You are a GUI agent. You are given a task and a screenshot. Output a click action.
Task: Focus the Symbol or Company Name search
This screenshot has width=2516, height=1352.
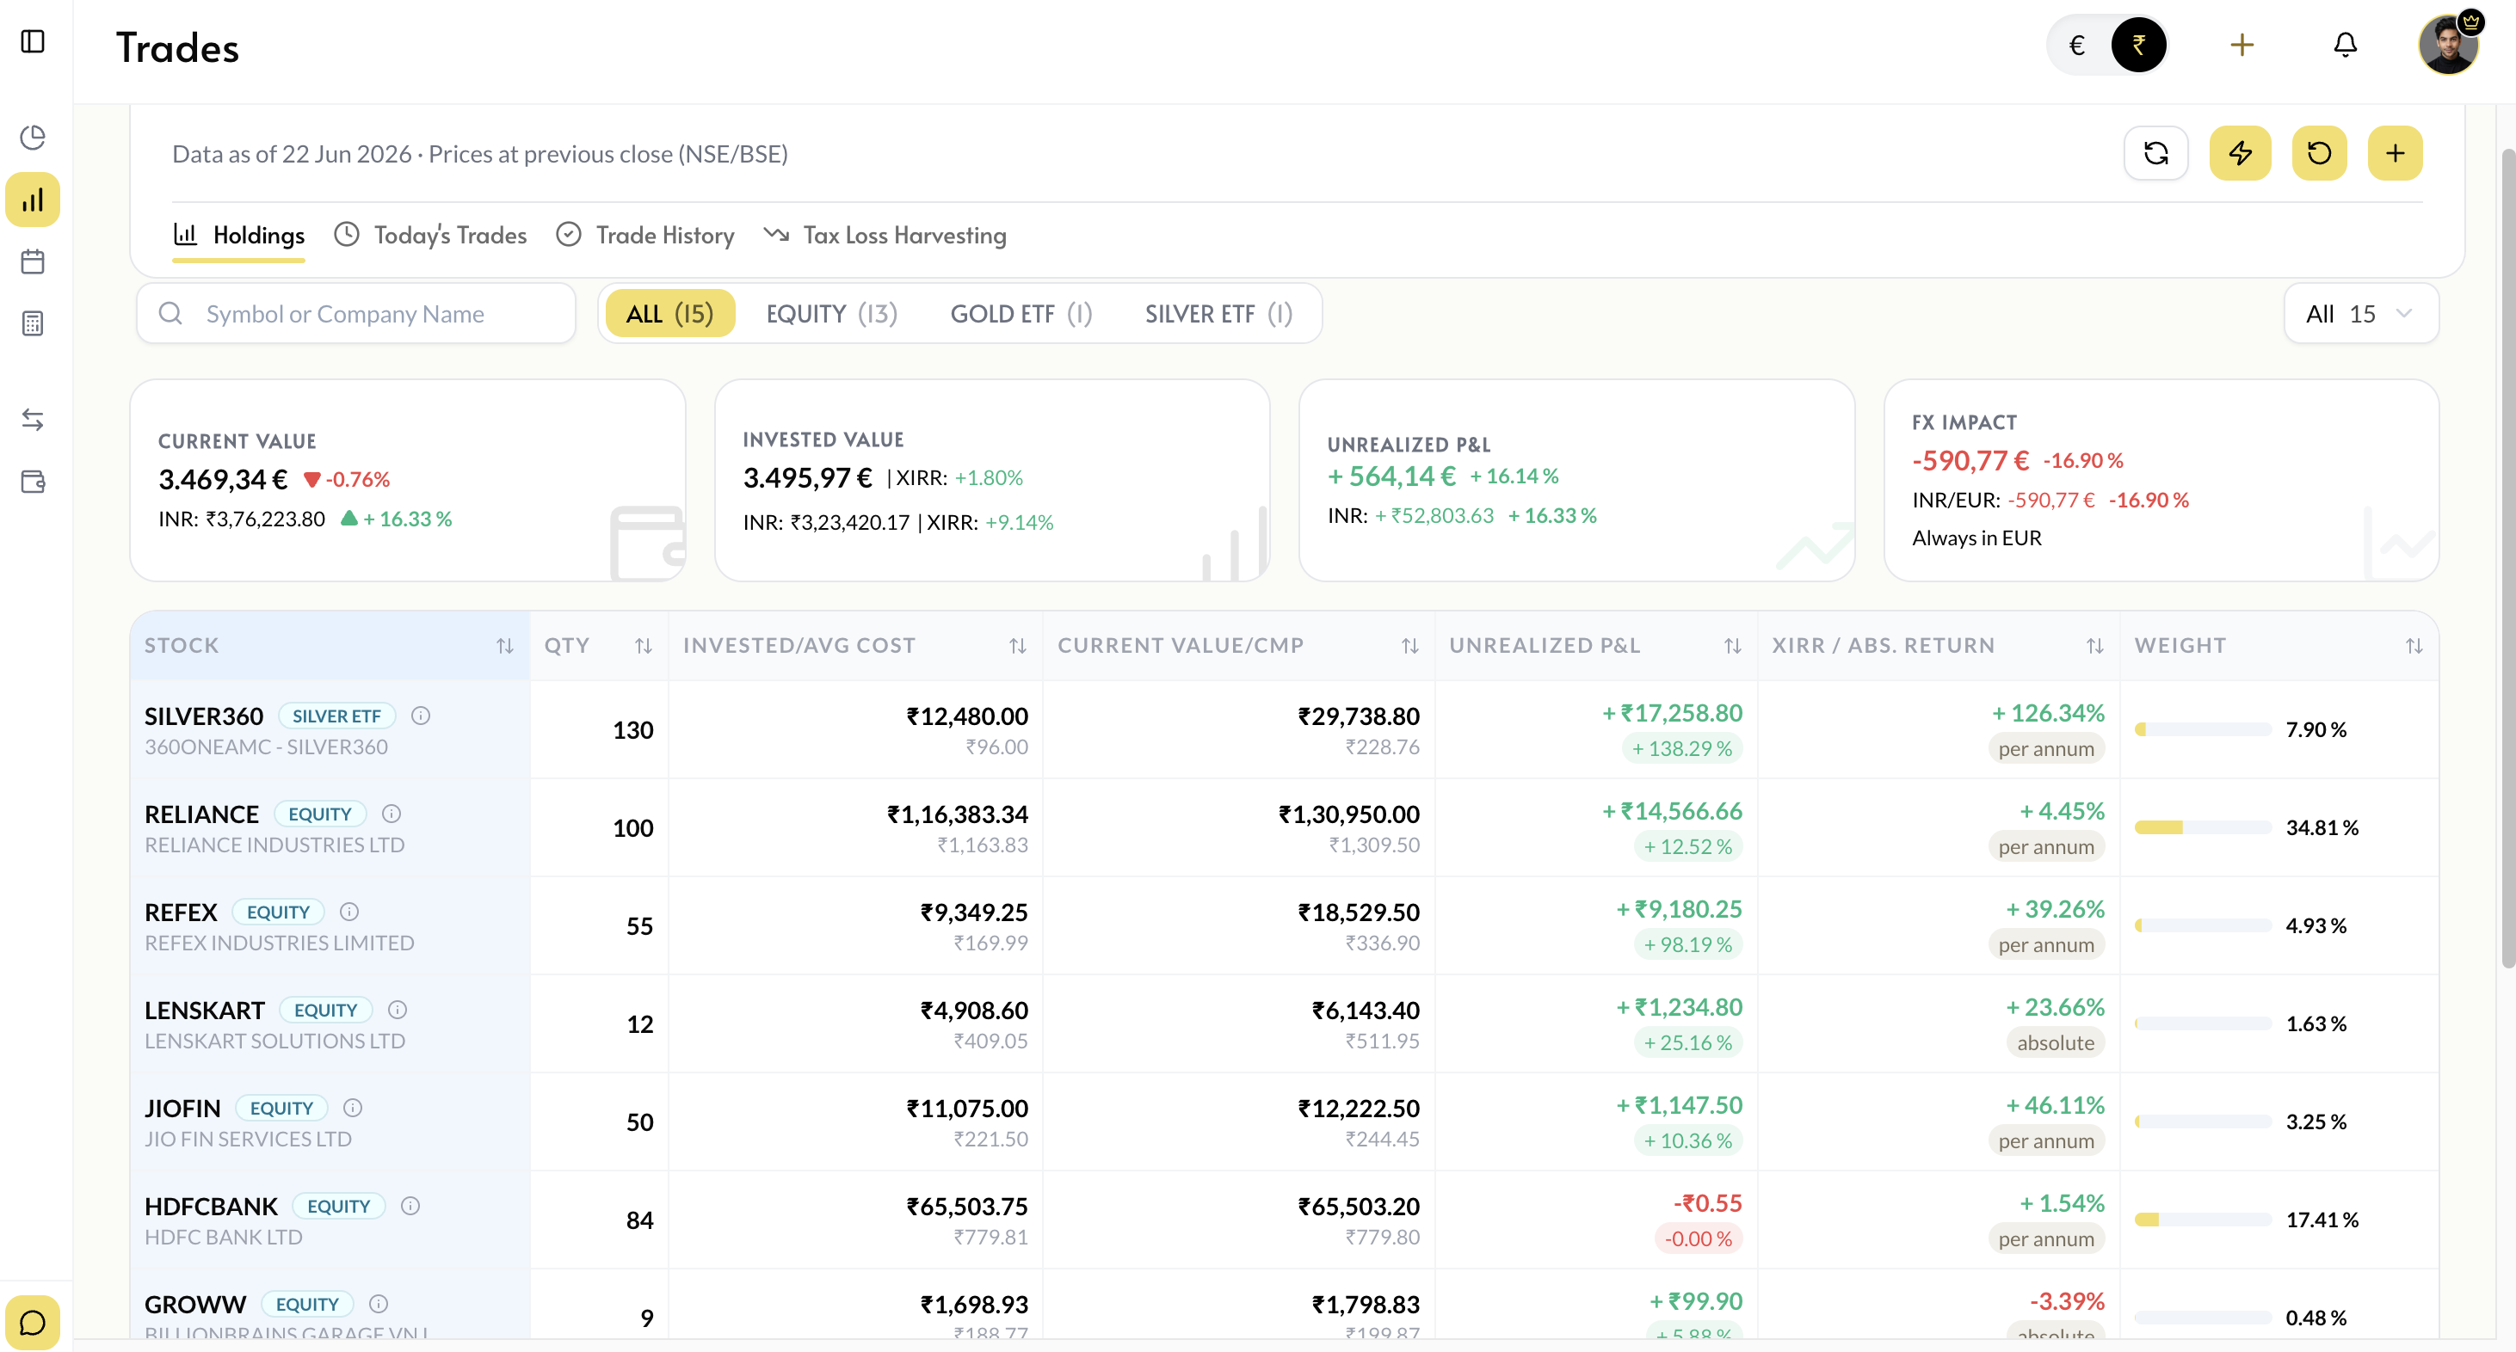tap(356, 313)
